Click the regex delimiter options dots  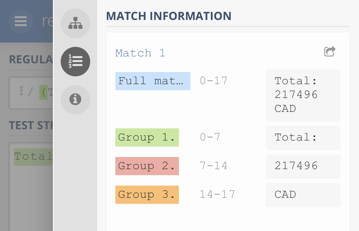(x=21, y=91)
